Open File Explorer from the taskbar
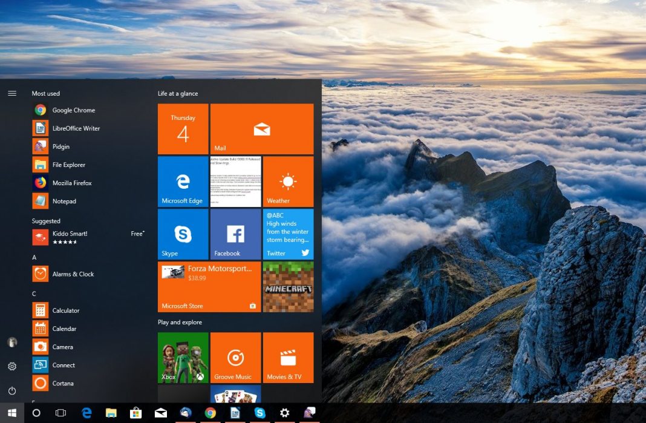This screenshot has height=423, width=646. point(111,413)
